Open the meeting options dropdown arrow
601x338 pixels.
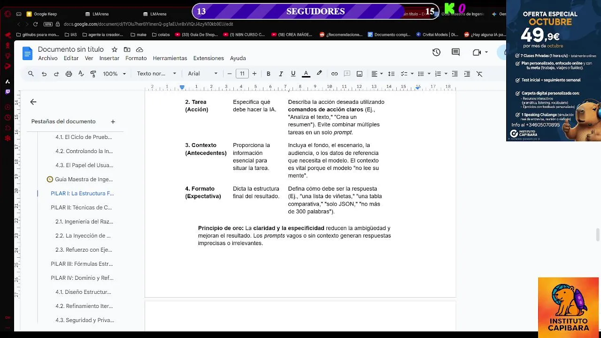(x=486, y=53)
